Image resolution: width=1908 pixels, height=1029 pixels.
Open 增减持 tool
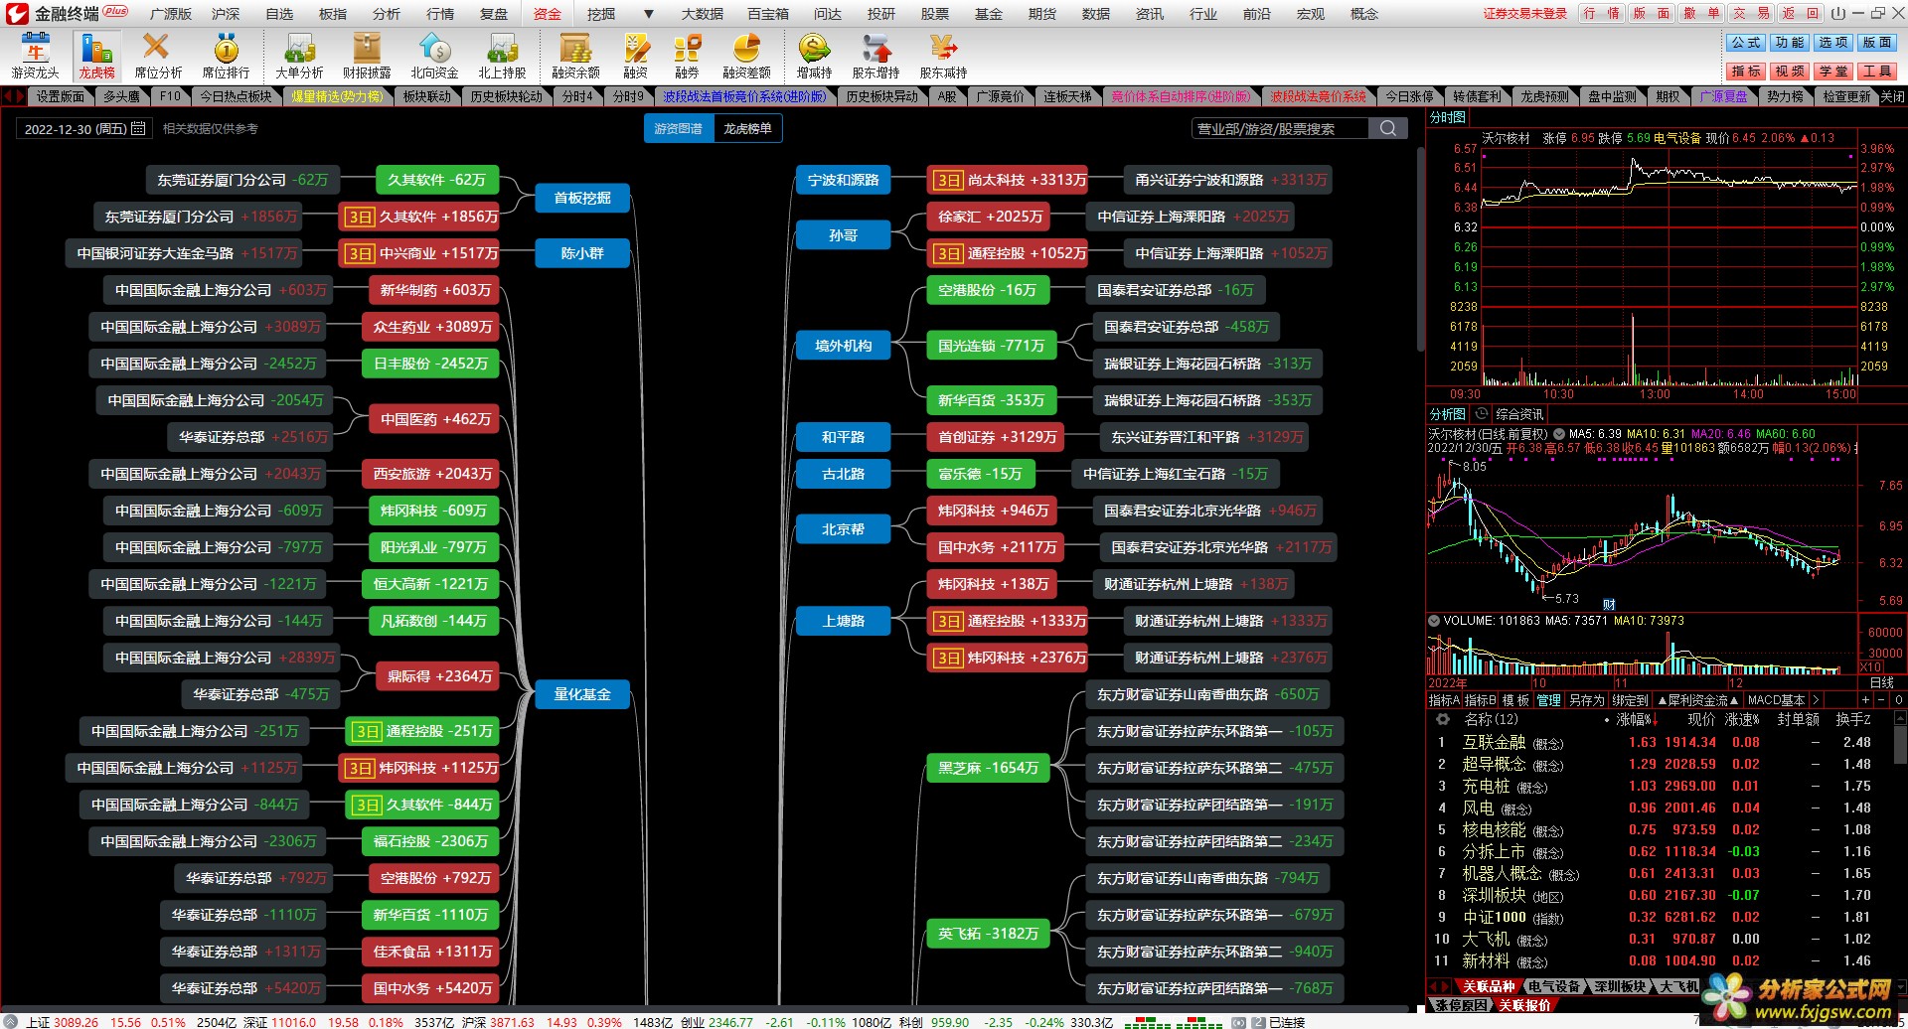(x=814, y=56)
